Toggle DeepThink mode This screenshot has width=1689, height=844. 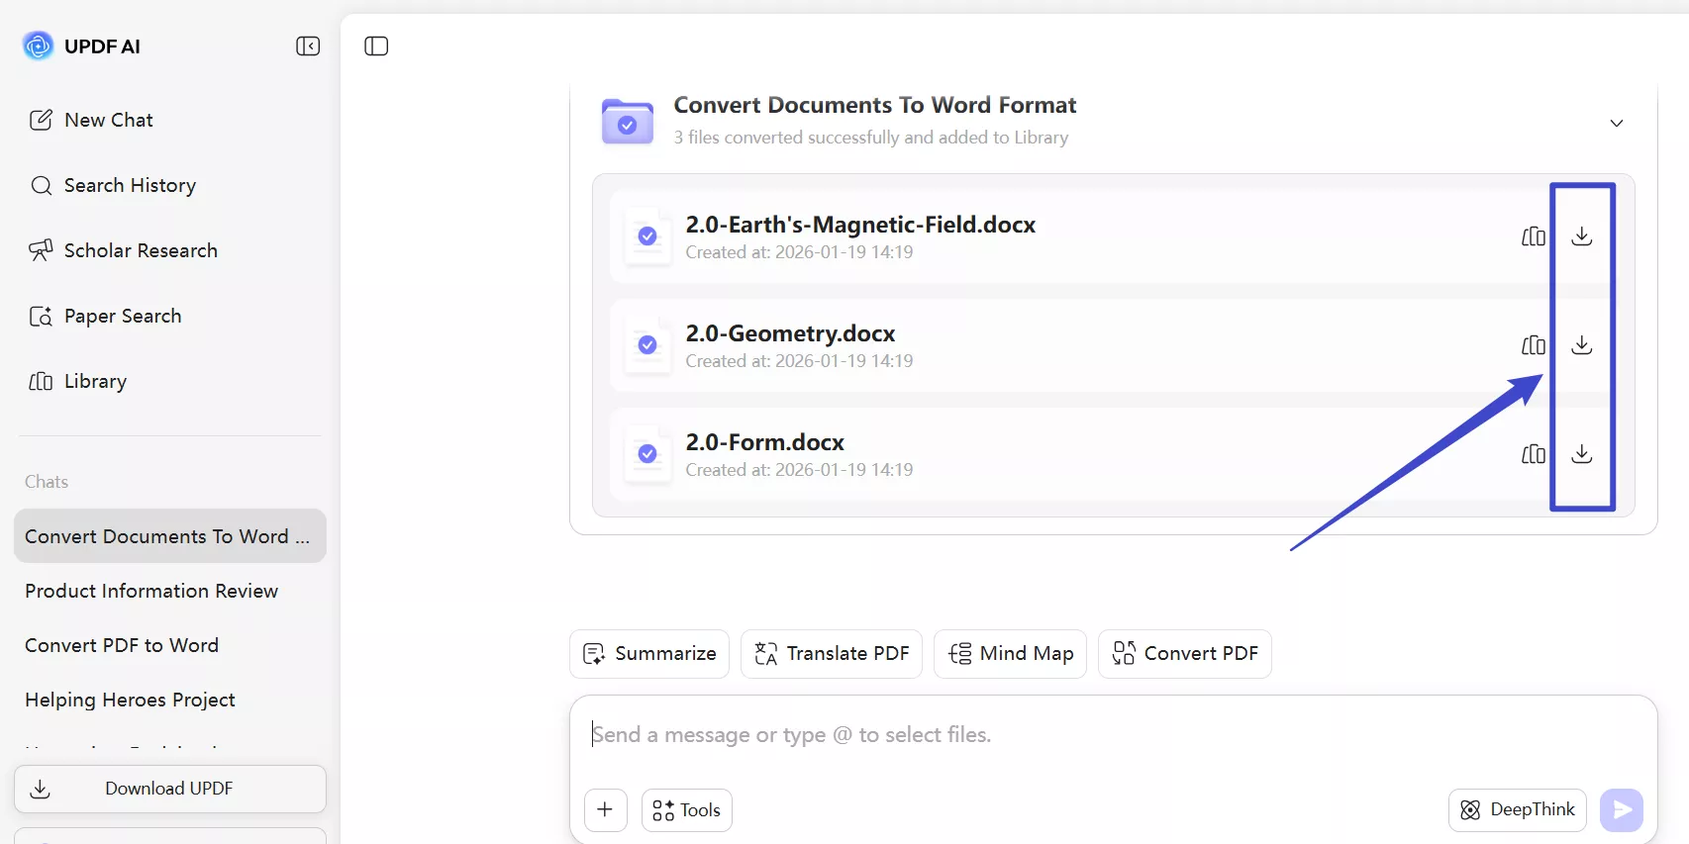(x=1518, y=810)
